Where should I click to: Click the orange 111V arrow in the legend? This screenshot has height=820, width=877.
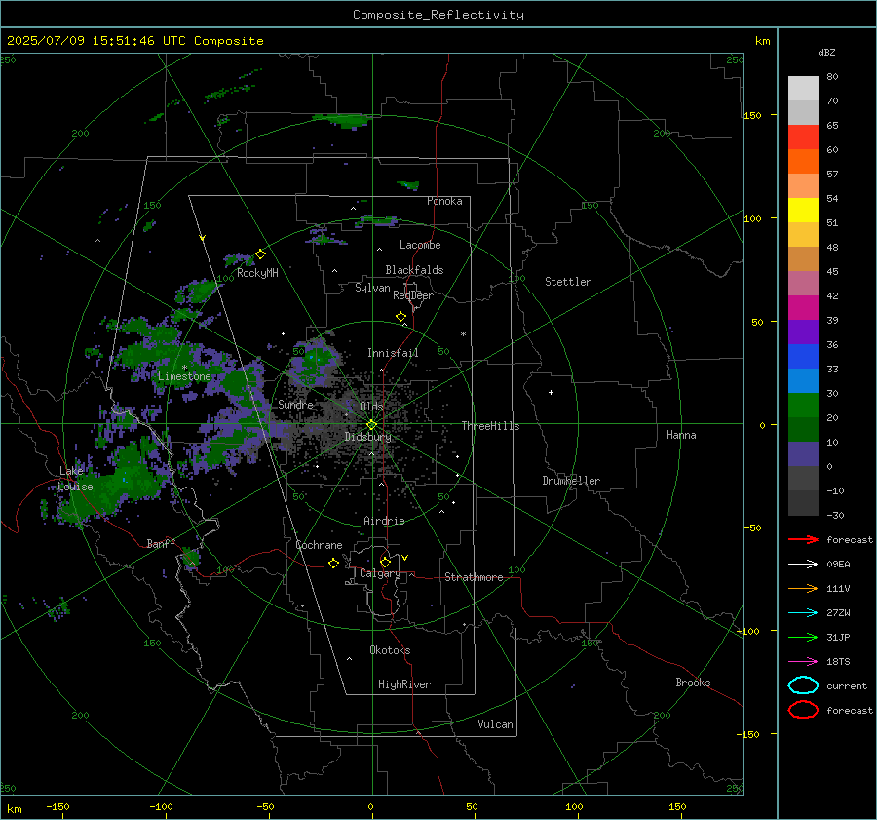click(x=803, y=588)
